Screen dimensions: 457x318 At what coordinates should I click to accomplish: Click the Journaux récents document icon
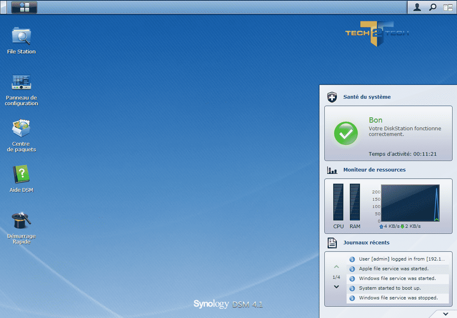click(332, 243)
